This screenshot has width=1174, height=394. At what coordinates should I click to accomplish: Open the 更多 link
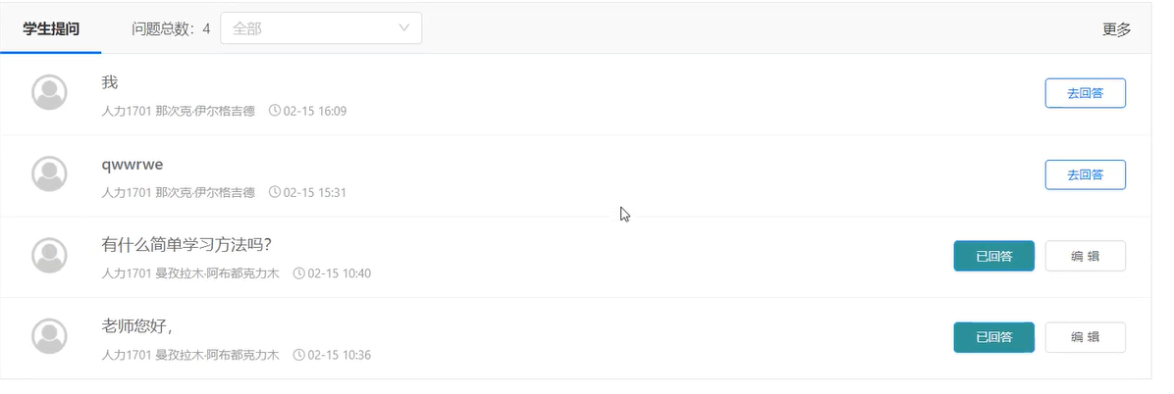[1116, 29]
